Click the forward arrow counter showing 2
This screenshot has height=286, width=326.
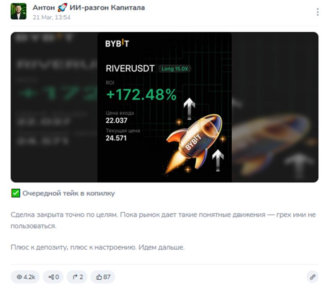click(77, 277)
